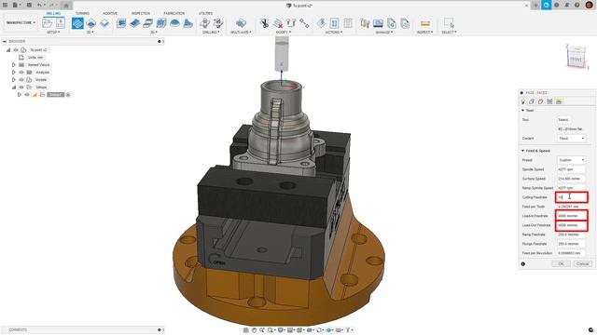Viewport: 597px width, 335px height.
Task: Select the 2D Pocket icon
Action: coord(104,23)
